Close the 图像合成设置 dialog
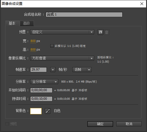 coord(142,4)
